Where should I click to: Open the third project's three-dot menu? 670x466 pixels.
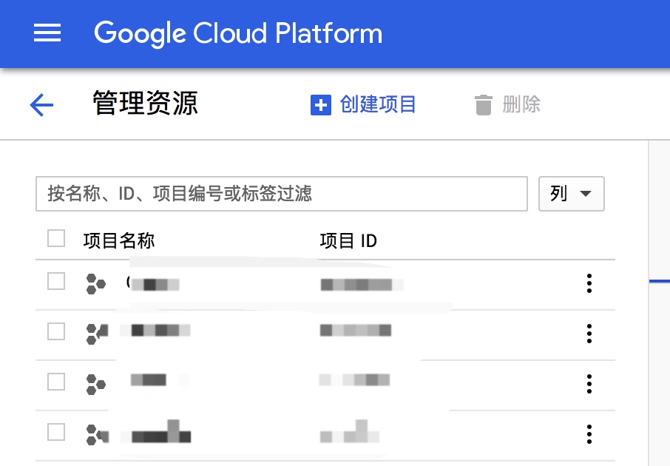coord(589,384)
